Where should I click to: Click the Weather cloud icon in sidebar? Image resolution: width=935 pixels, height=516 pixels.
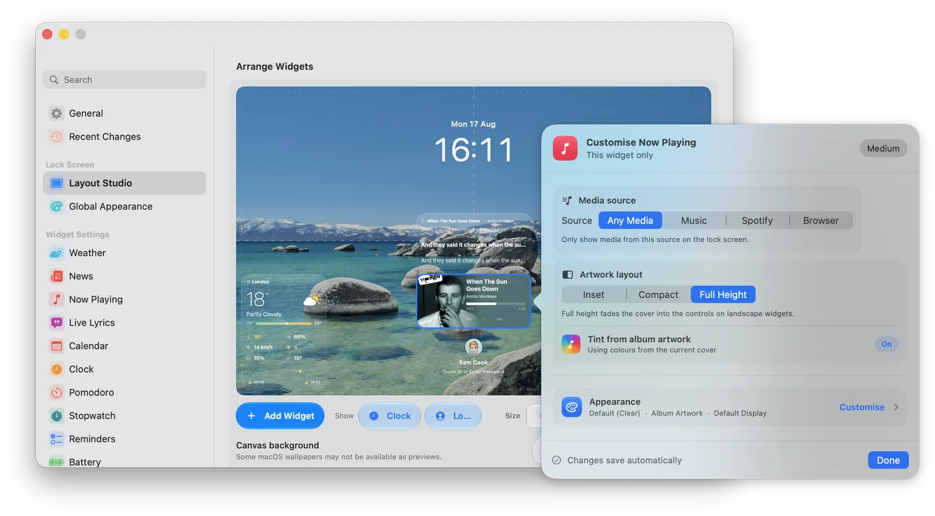(56, 253)
